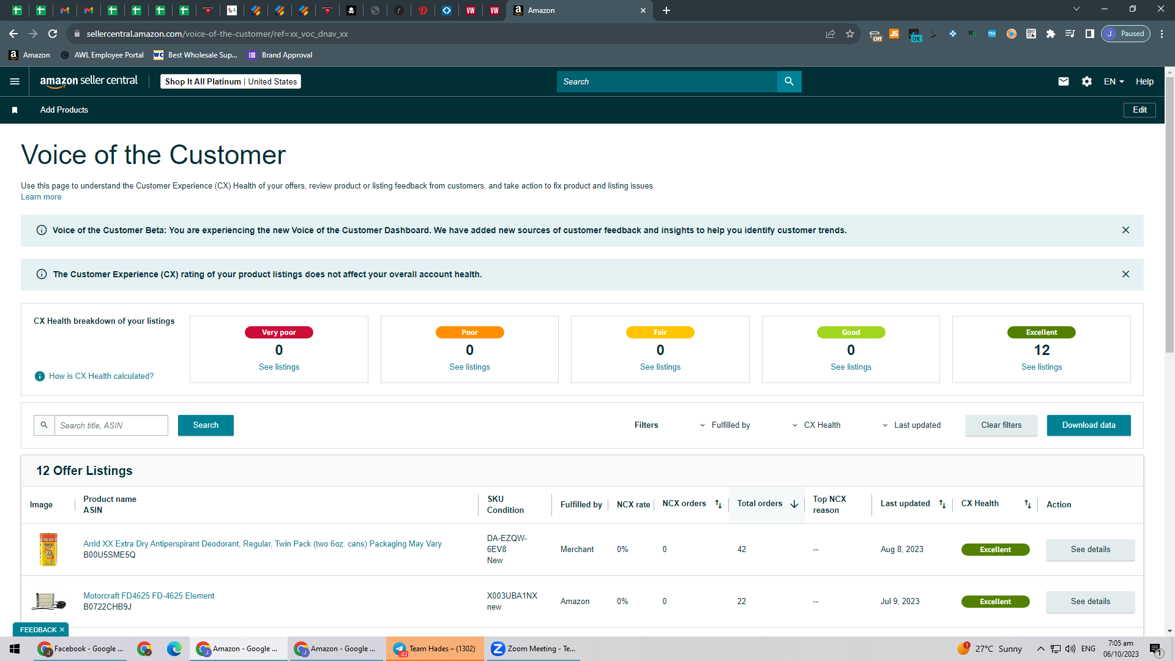Screen dimensions: 1175x661
Task: Open the Windows Start menu
Action: click(15, 649)
